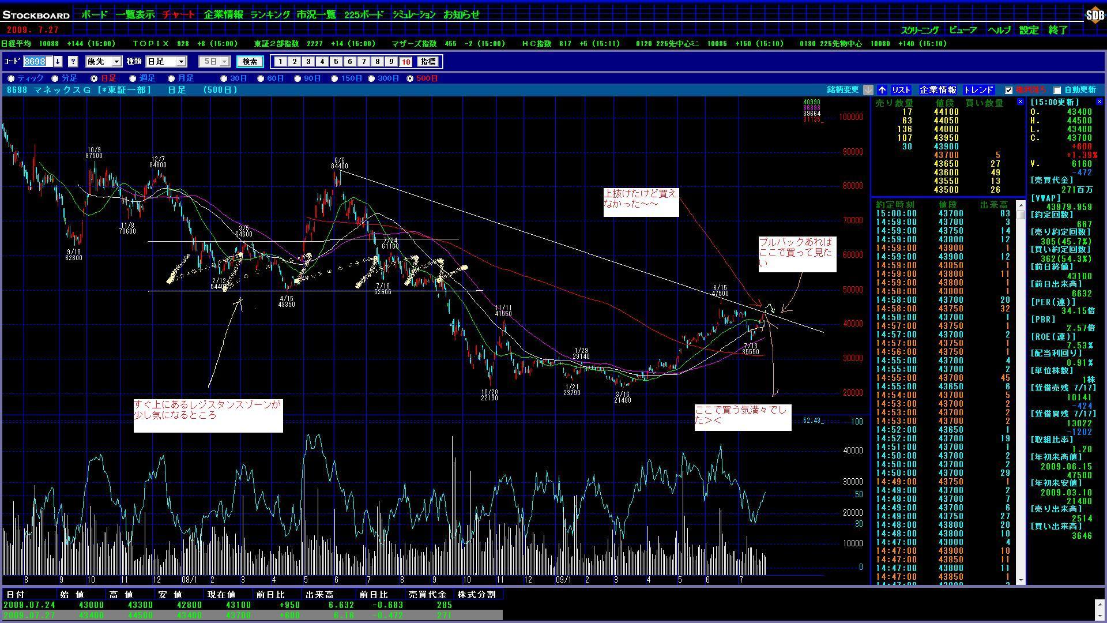Open the スクリーニング menu item
Screen dimensions: 1107x623
point(920,30)
